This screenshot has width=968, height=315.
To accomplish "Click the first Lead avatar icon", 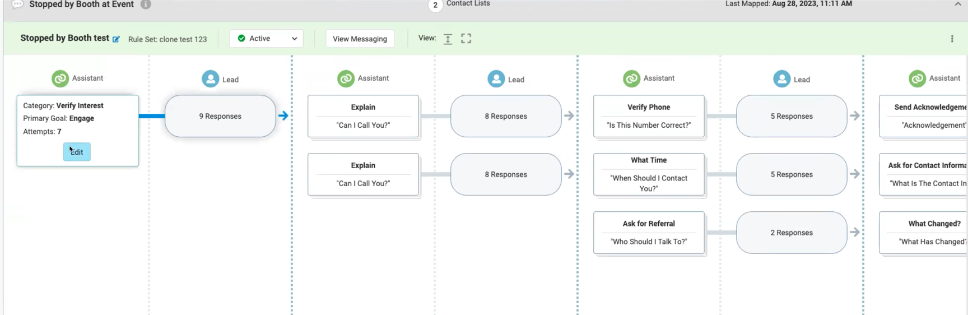I will coord(211,79).
